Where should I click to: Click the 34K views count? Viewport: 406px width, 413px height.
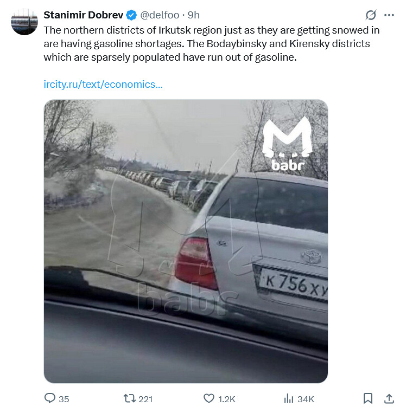pos(306,399)
